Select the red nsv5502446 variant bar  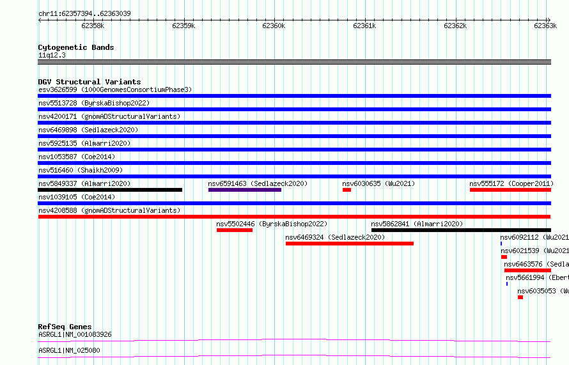(235, 230)
